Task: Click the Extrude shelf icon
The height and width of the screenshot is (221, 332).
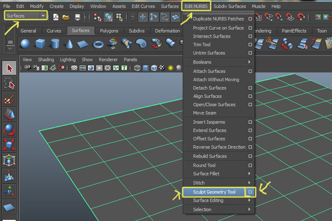Action: click(156, 43)
